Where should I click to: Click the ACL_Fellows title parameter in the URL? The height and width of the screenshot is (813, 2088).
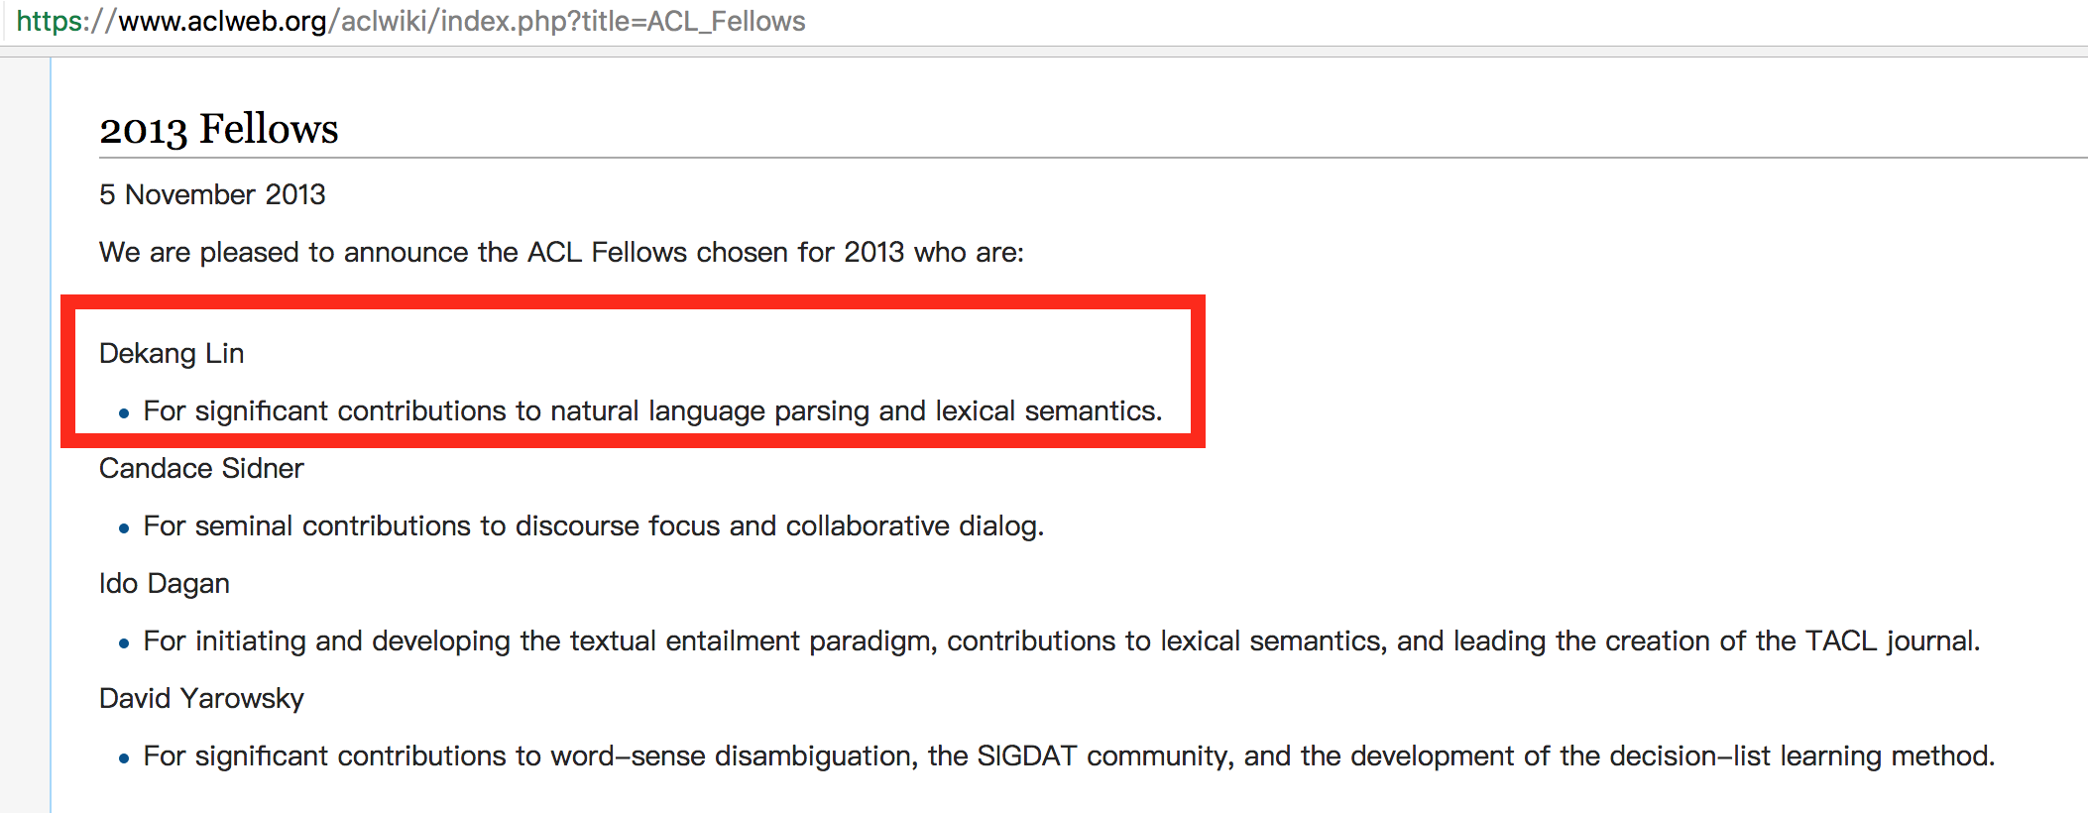(726, 21)
